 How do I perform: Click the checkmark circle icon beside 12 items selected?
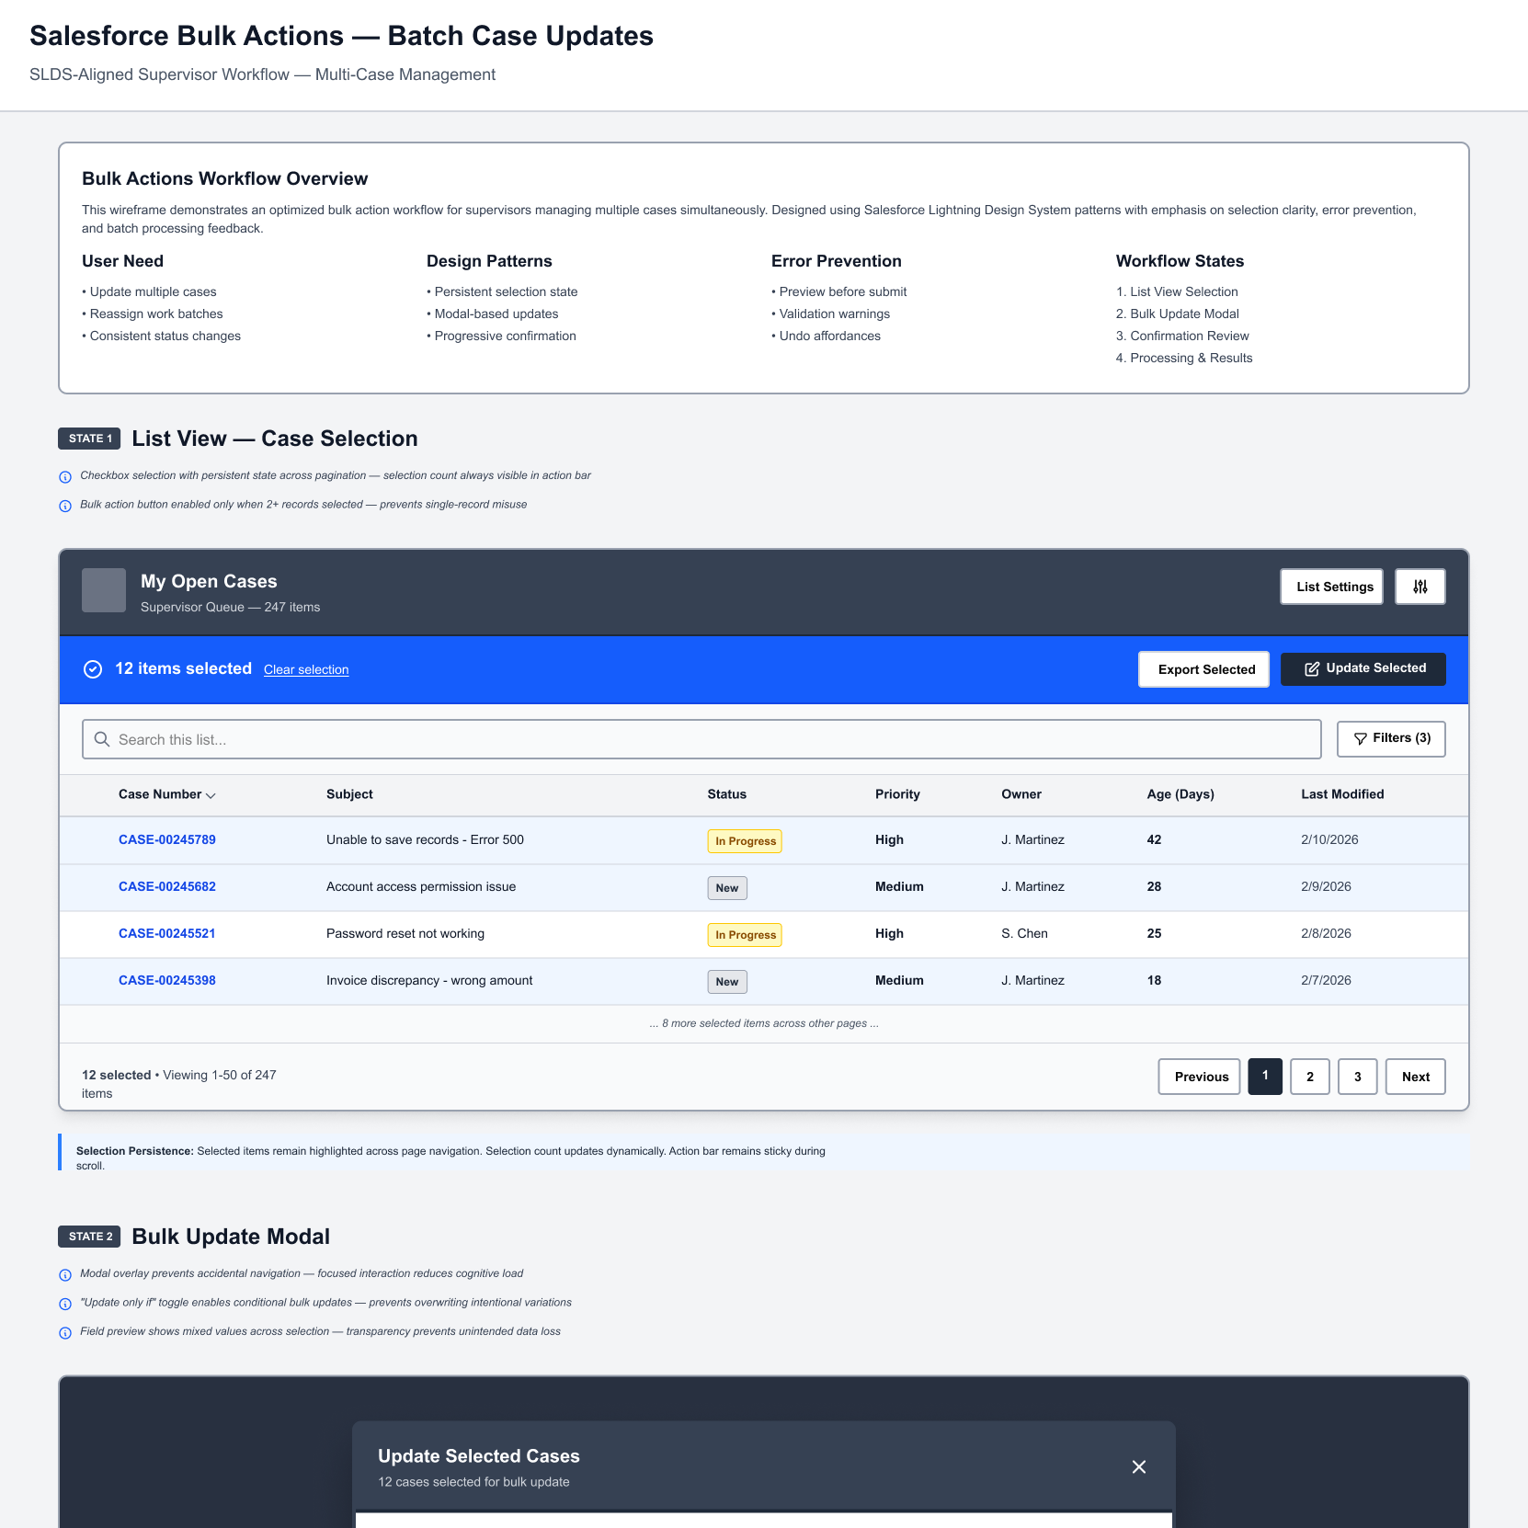coord(93,669)
